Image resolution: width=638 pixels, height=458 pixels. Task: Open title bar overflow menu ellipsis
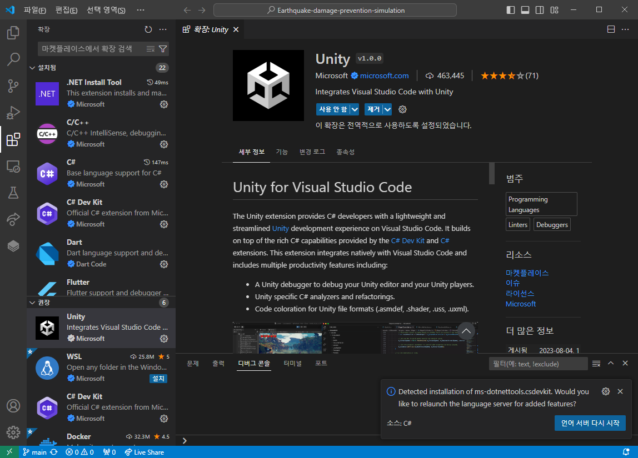141,10
